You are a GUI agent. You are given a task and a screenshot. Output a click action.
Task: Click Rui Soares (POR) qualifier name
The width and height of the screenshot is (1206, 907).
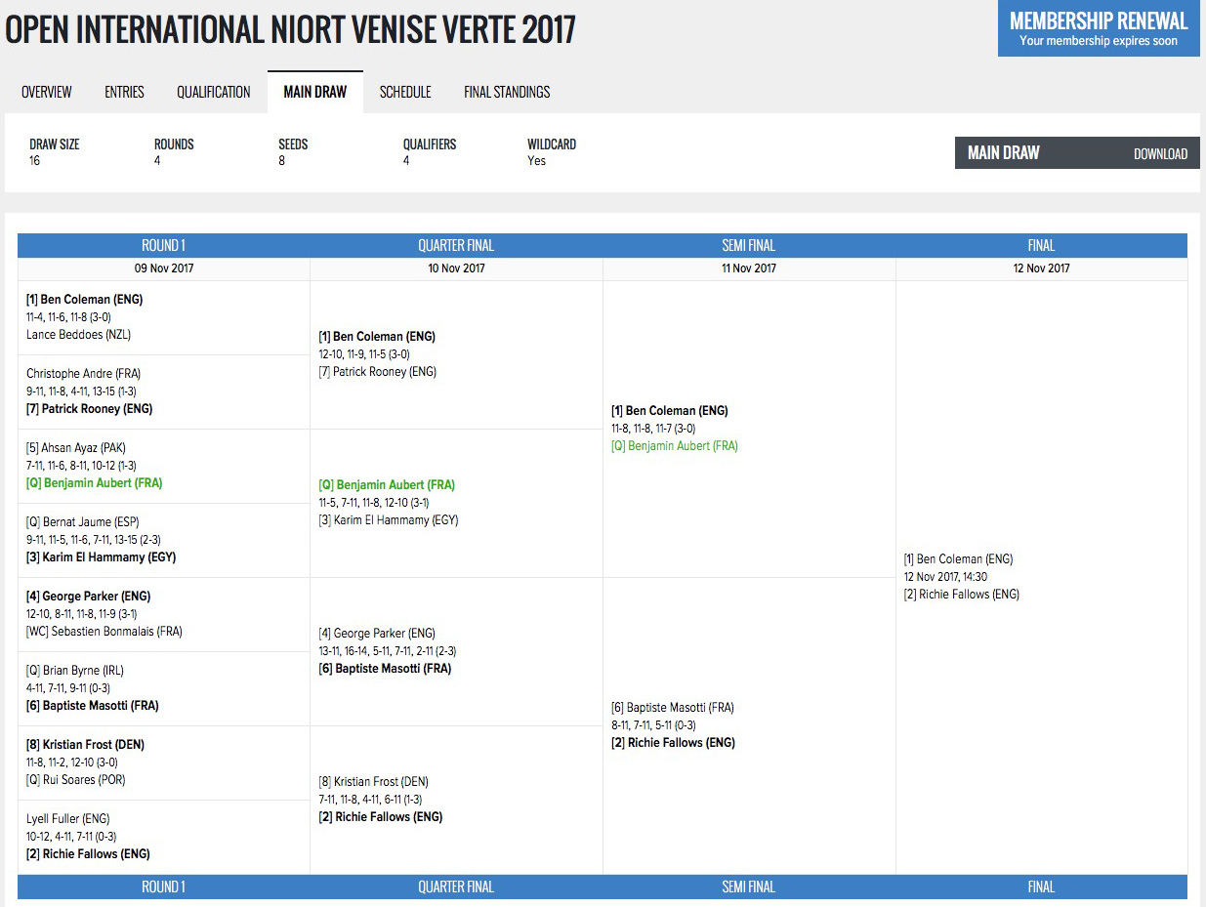coord(75,780)
